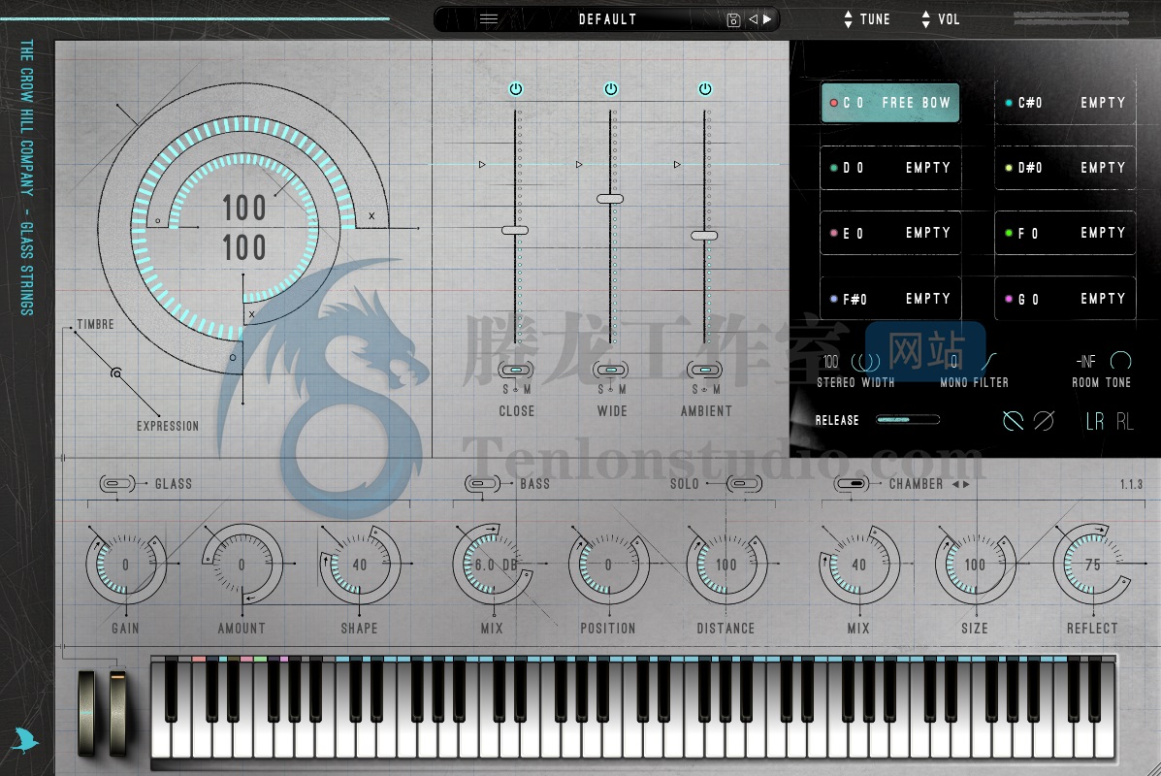Click the pitch bend wheel
The image size is (1161, 776).
click(86, 712)
